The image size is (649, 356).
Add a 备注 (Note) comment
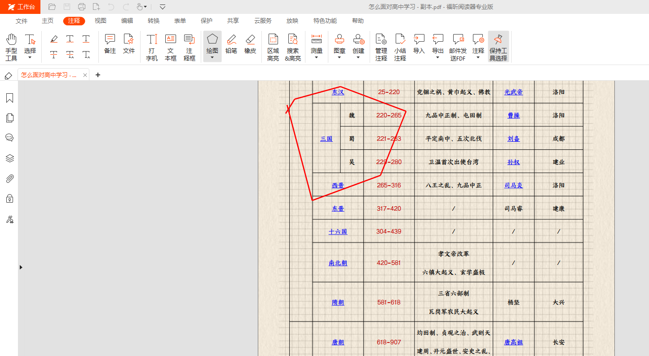pos(110,44)
